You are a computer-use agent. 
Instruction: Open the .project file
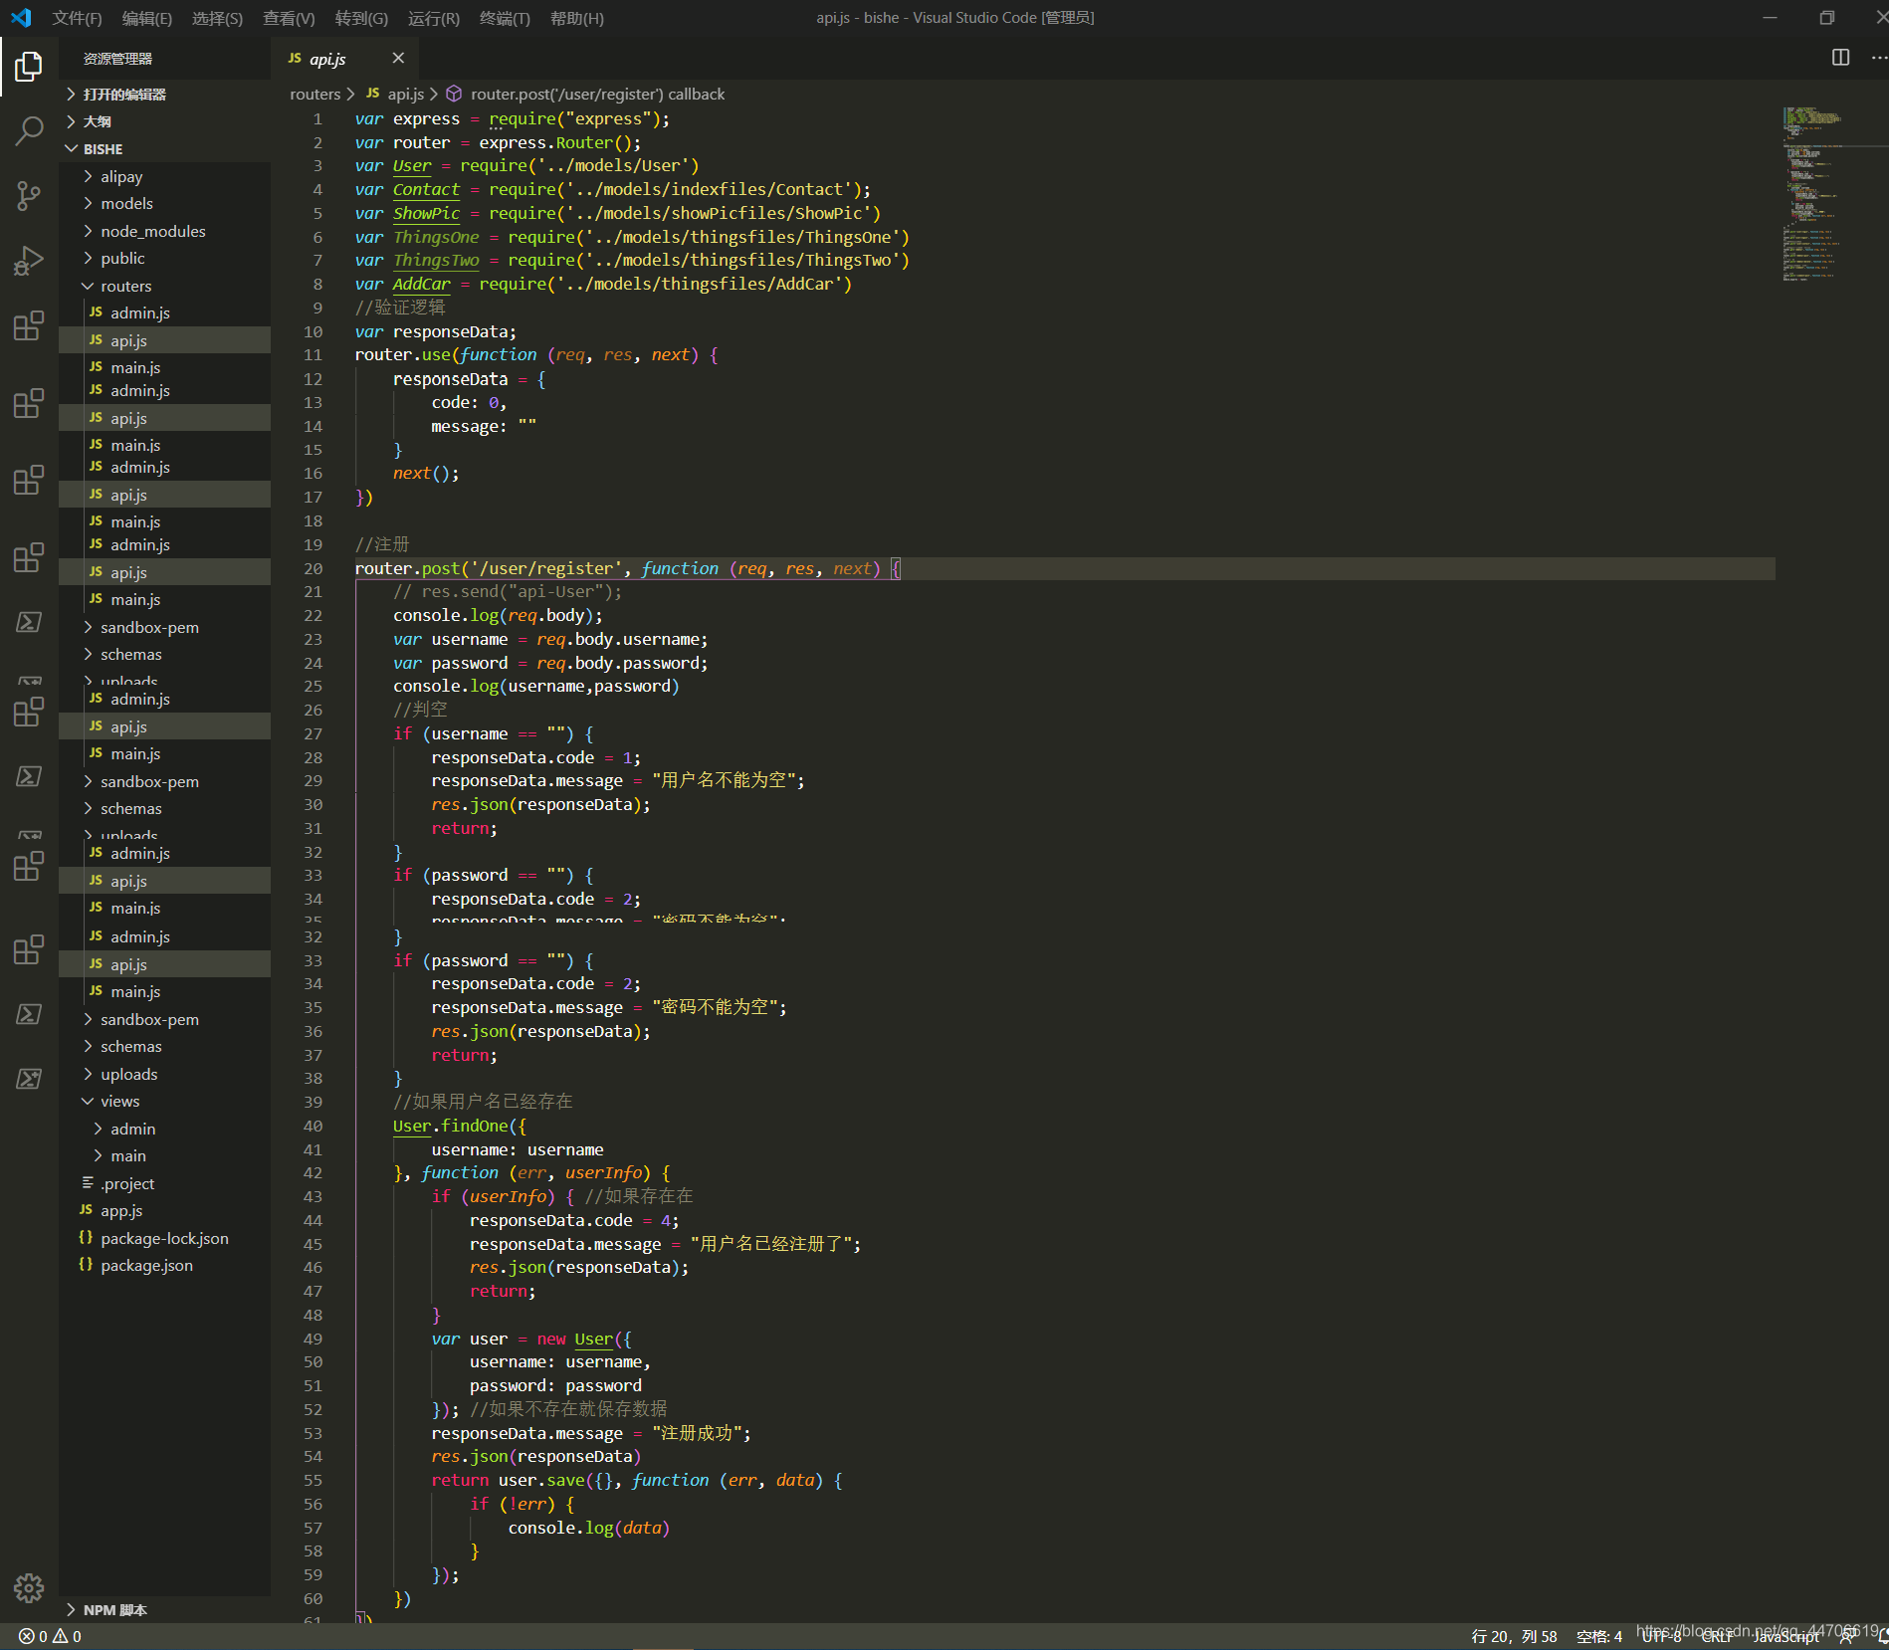(164, 1183)
